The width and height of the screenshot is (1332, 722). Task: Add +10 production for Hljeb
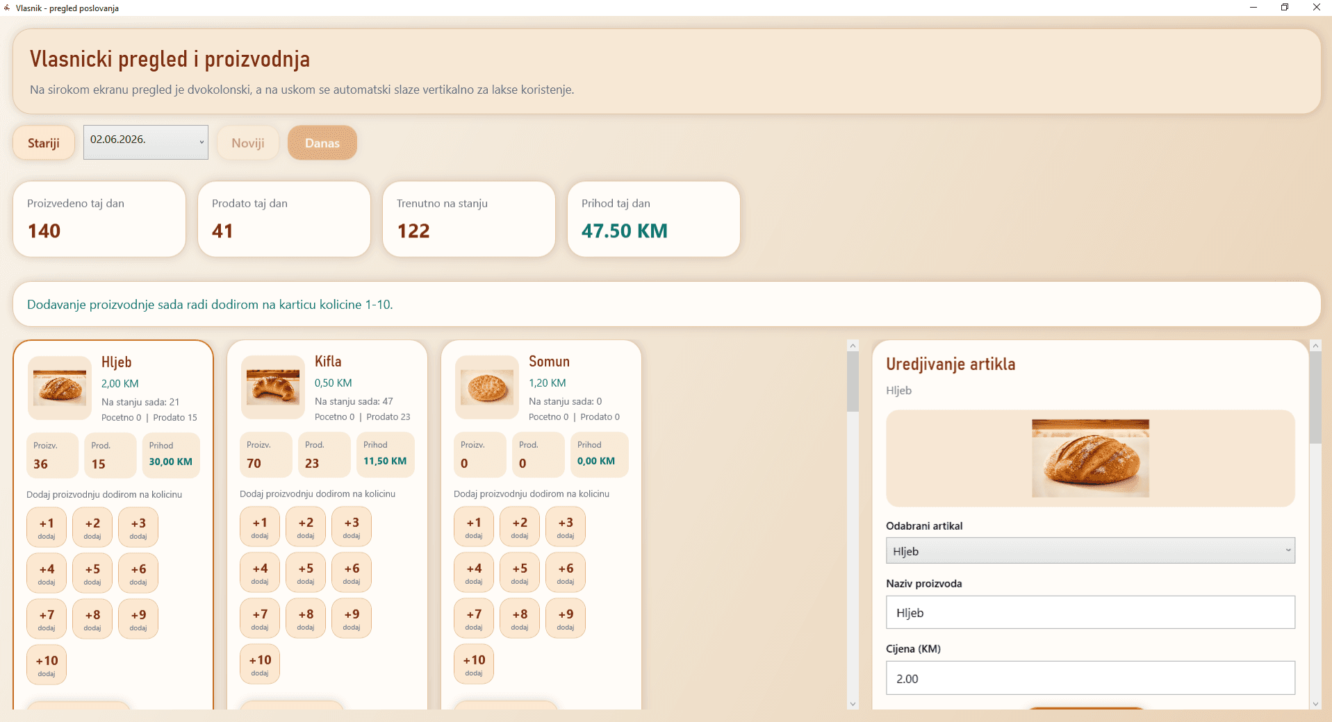pos(47,665)
